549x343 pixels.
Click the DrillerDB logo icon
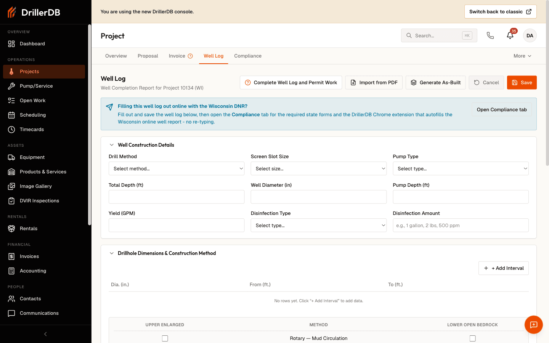click(12, 12)
